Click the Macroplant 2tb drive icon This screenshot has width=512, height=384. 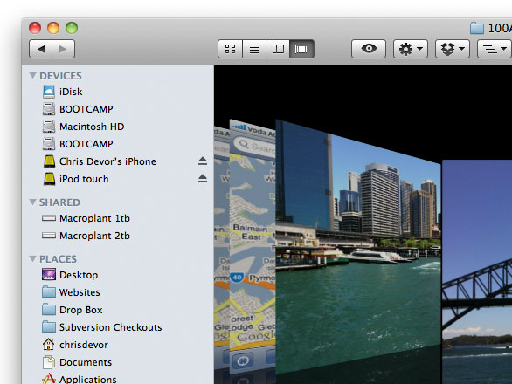49,236
